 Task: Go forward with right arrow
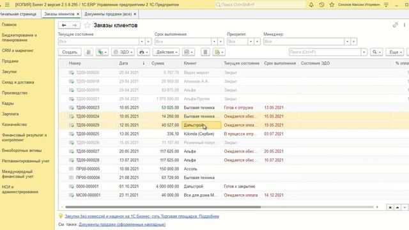tap(75, 26)
